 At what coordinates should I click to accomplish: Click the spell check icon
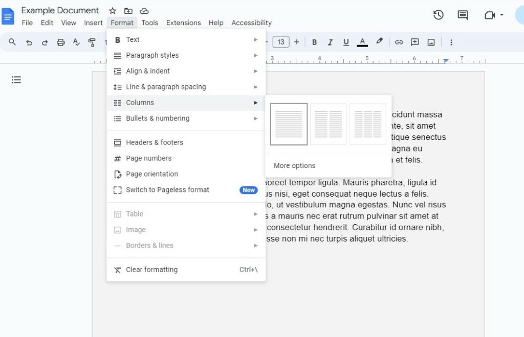tap(76, 42)
